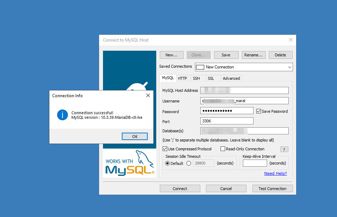Click the Keep-Alive Interval input field
The height and width of the screenshot is (217, 337).
(x=255, y=163)
